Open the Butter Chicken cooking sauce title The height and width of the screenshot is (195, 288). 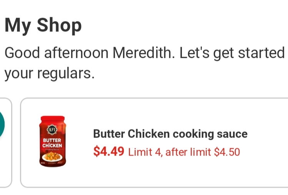coord(170,134)
